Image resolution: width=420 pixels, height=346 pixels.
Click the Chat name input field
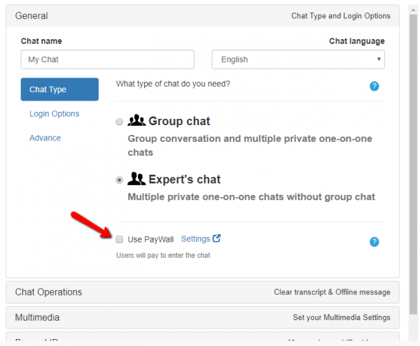[107, 59]
